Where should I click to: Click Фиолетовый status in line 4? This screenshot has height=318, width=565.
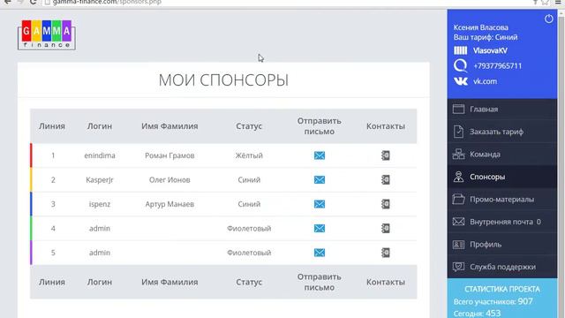pos(249,228)
